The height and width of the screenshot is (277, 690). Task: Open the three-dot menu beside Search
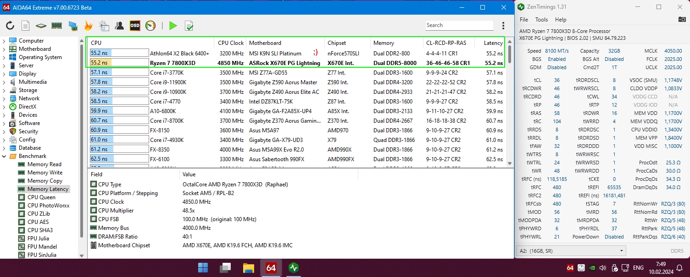point(503,26)
